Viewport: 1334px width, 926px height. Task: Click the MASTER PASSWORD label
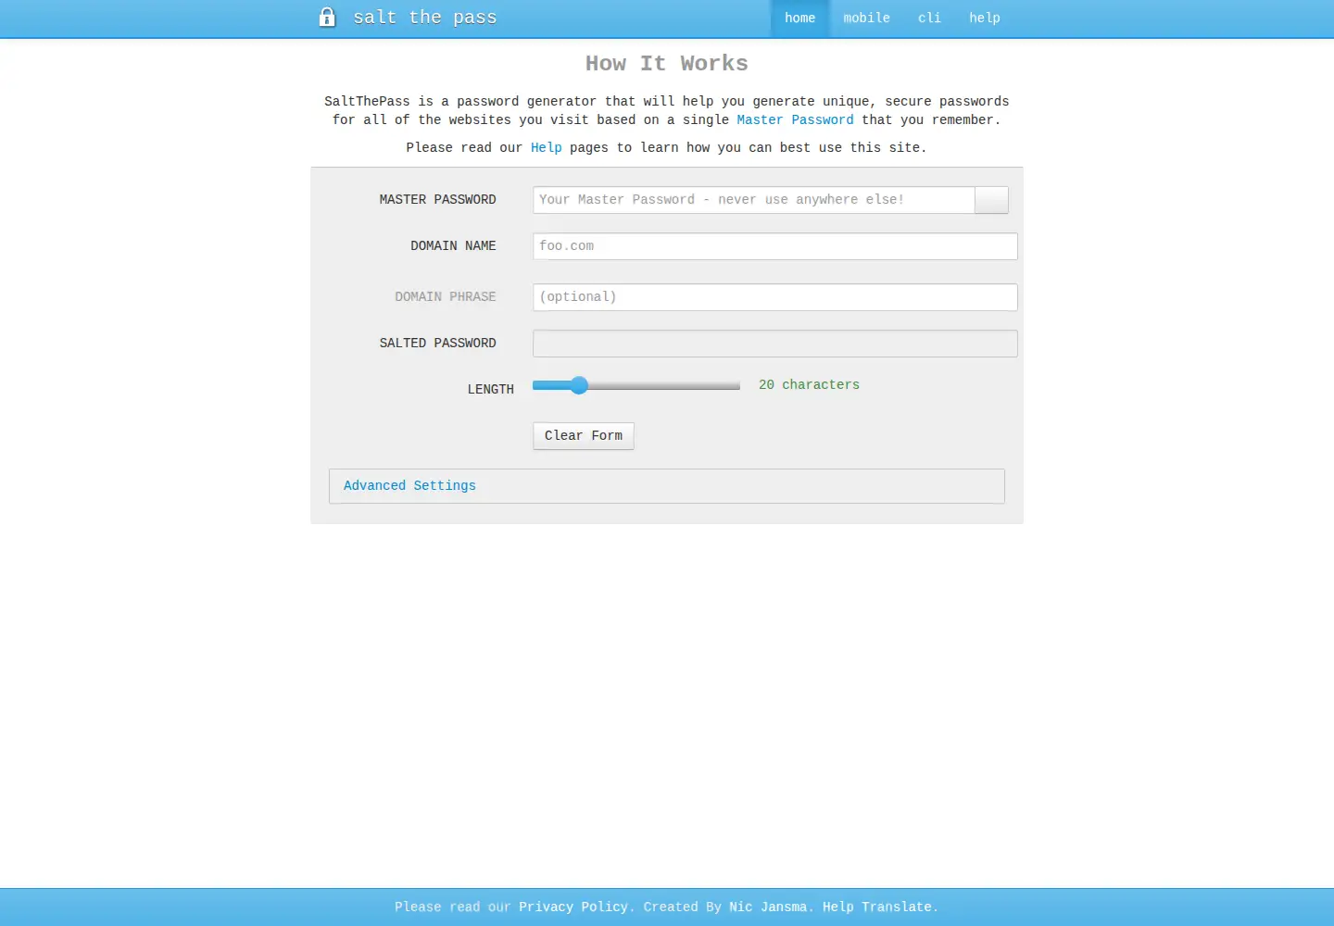[437, 200]
